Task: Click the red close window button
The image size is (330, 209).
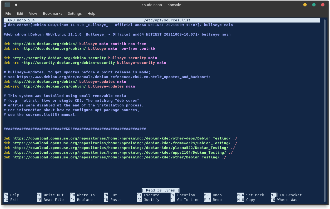Action: coord(323,5)
